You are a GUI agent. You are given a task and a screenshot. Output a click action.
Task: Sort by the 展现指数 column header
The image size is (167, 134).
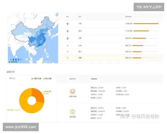128,17
